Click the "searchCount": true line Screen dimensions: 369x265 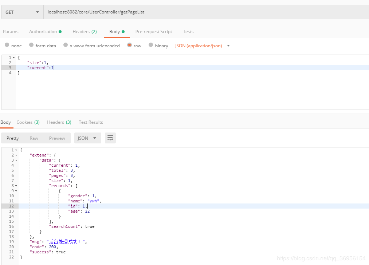coord(72,226)
